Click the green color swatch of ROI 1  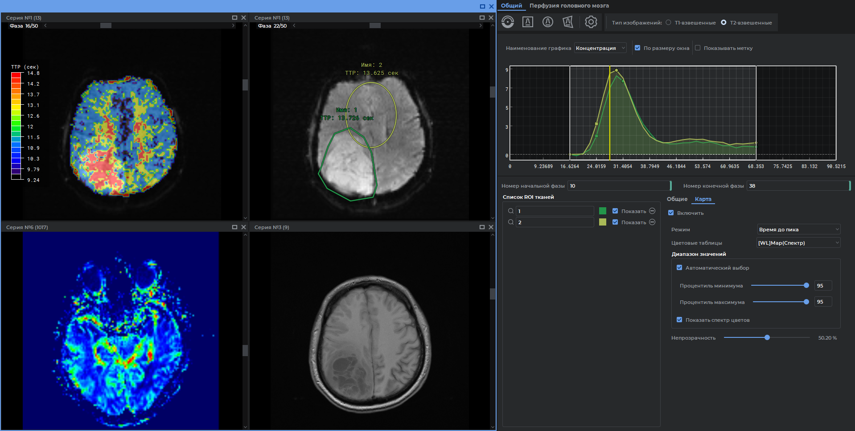click(603, 211)
